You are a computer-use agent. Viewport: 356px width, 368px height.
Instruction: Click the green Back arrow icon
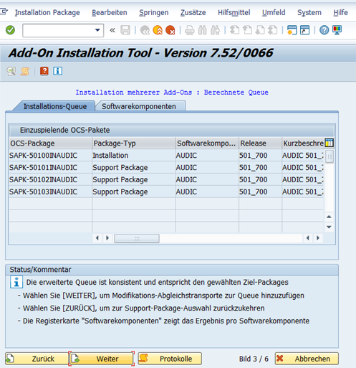[x=145, y=30]
